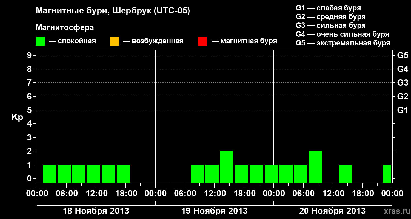This screenshot has height=219, width=411.
Task: Click the 'G3 — сильная буря' line
Action: pos(330,25)
